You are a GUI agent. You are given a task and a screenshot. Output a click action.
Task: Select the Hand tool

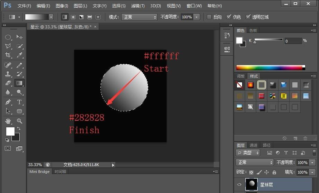pyautogui.click(x=8, y=121)
